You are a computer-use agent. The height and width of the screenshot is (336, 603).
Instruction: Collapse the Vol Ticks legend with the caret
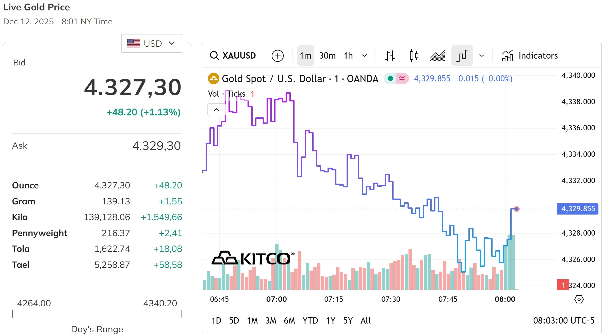coord(216,110)
